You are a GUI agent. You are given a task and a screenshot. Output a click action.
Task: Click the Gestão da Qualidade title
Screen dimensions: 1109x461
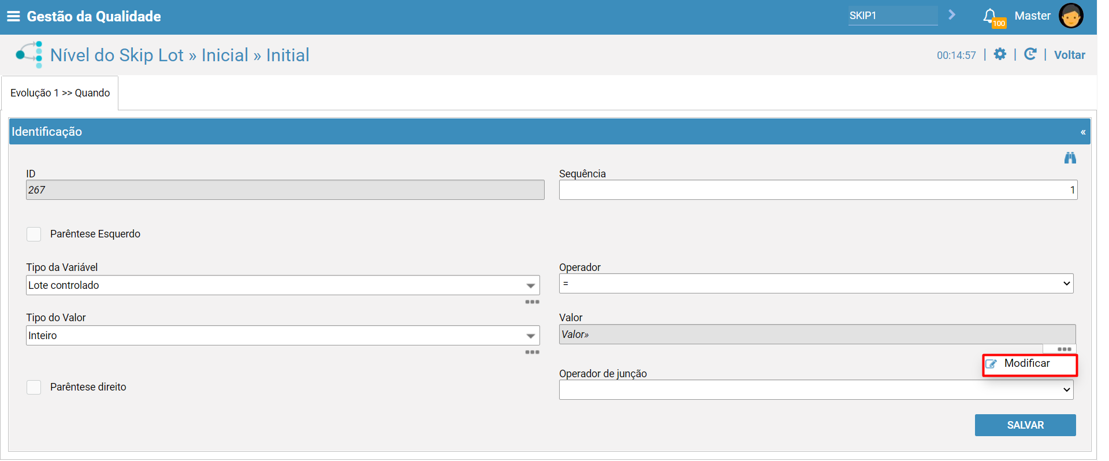pos(94,16)
